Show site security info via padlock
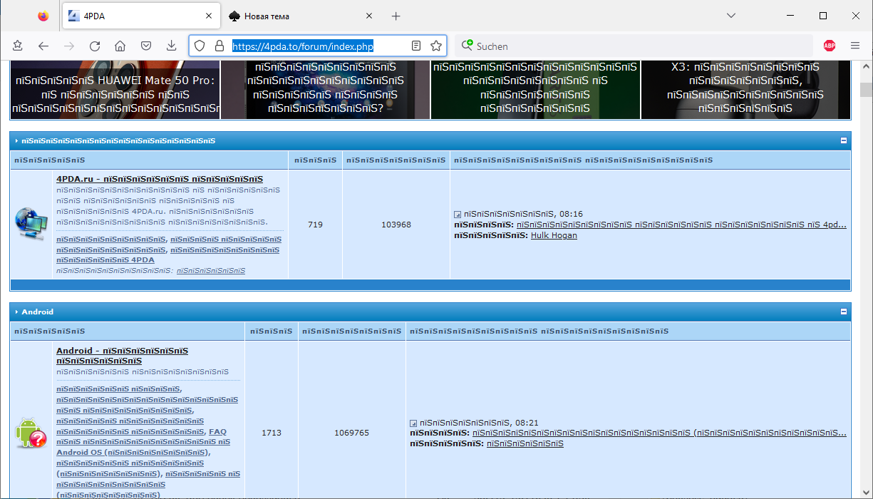This screenshot has width=873, height=499. coord(219,46)
